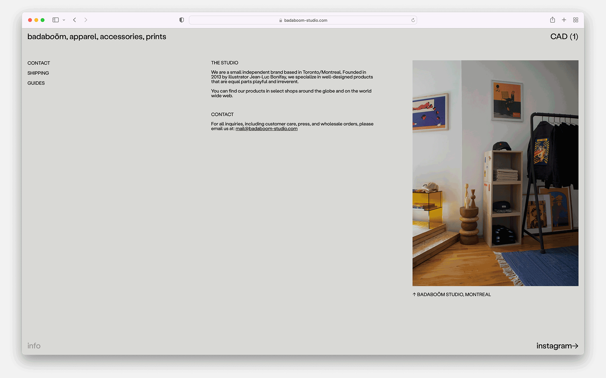Viewport: 606px width, 378px height.
Task: Reload the page using the refresh icon
Action: tap(413, 20)
